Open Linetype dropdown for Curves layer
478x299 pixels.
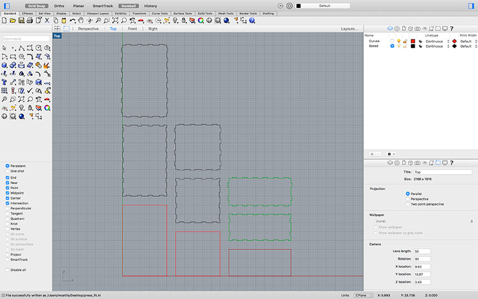437,41
